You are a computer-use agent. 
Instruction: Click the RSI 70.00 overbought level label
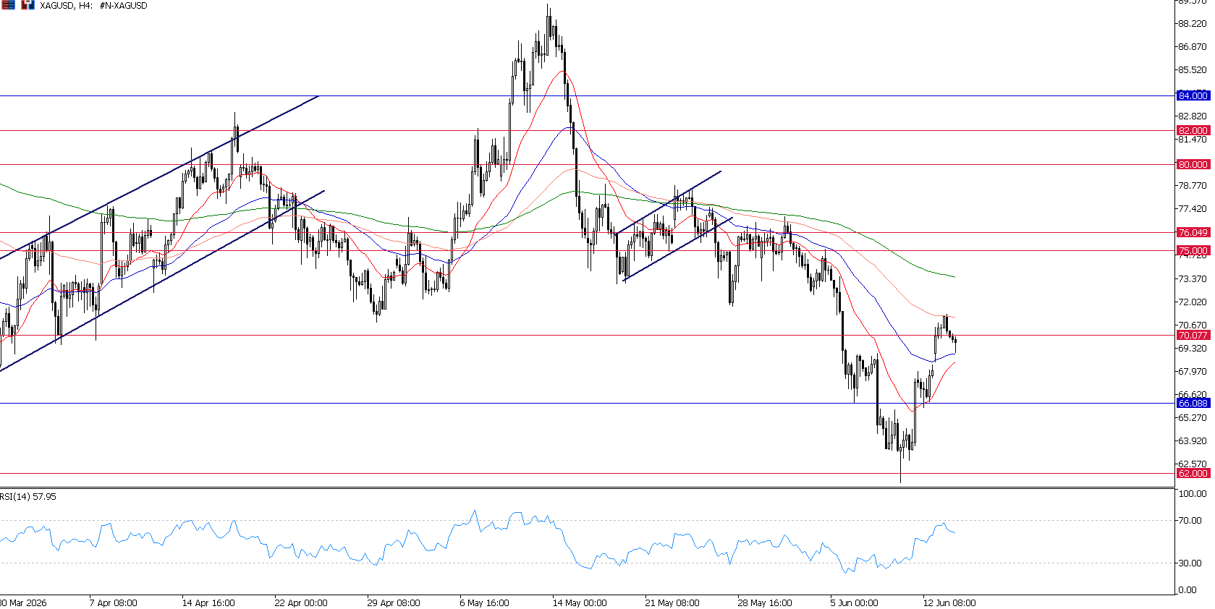point(1190,520)
